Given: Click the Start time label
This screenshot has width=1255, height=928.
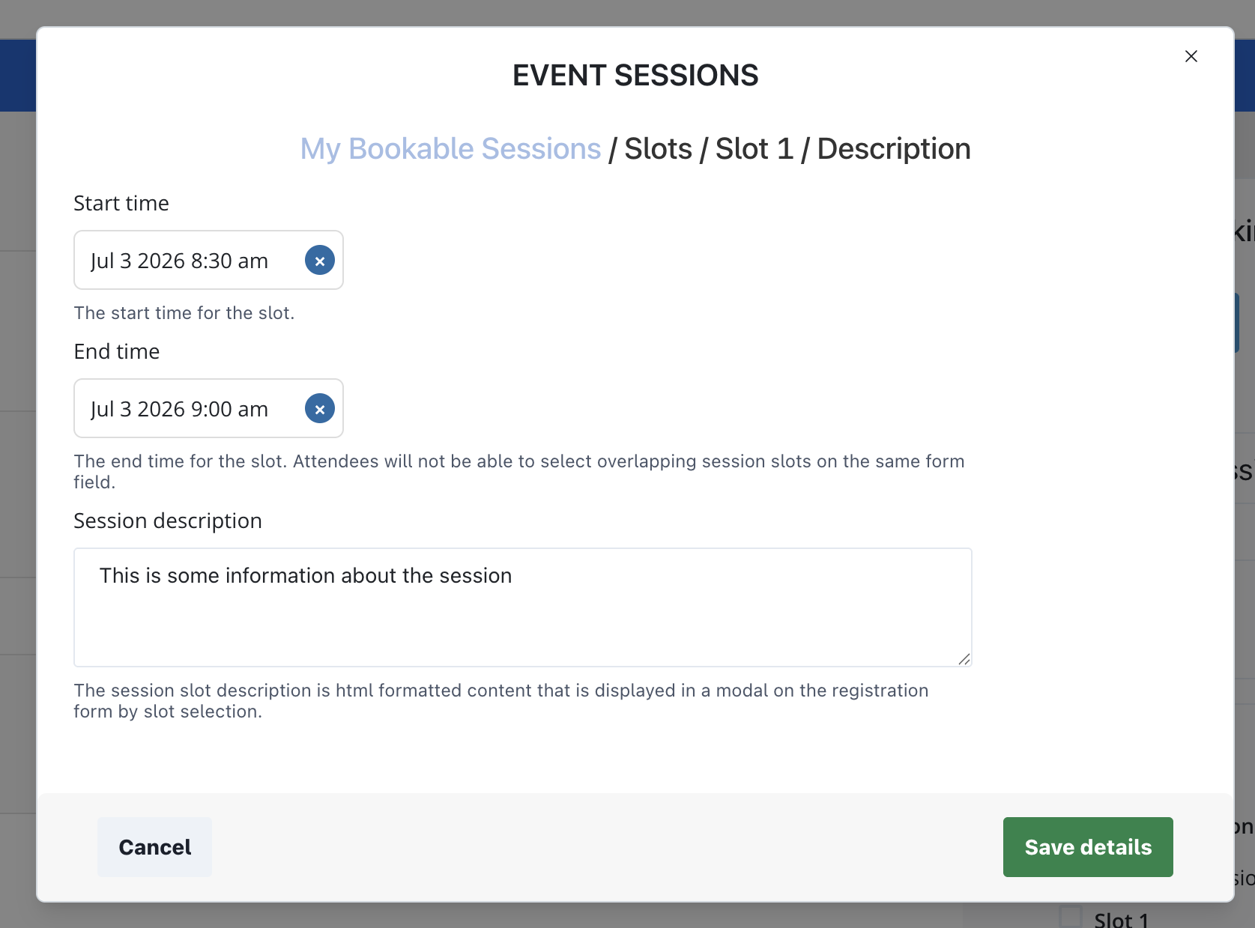Looking at the screenshot, I should tap(121, 203).
